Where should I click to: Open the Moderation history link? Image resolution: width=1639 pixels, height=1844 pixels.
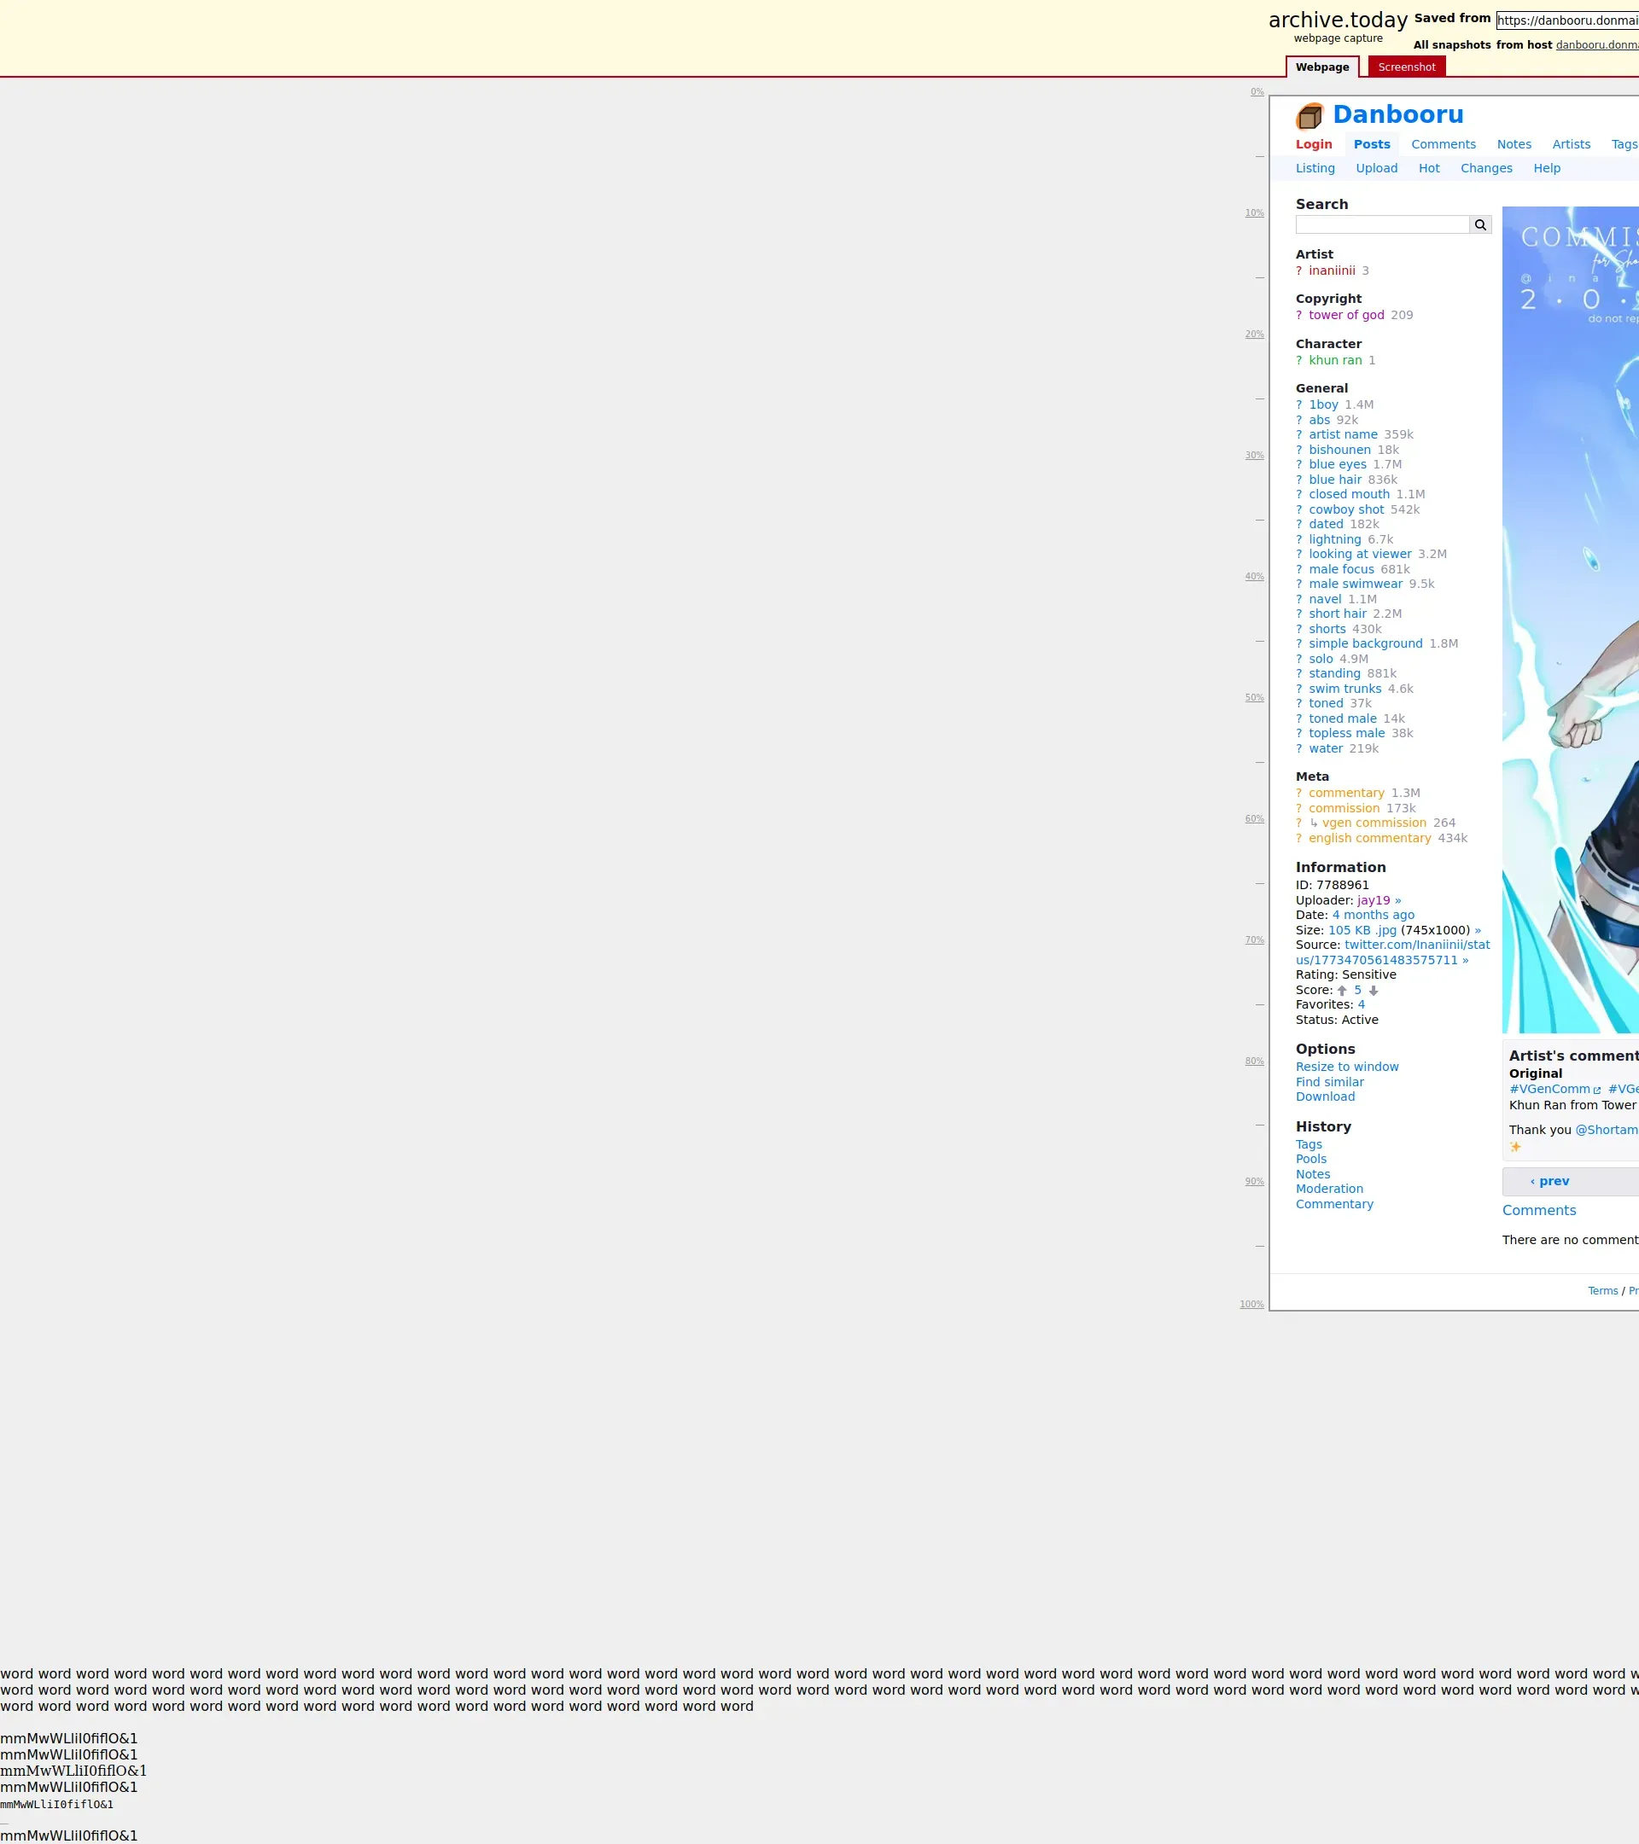click(x=1329, y=1189)
